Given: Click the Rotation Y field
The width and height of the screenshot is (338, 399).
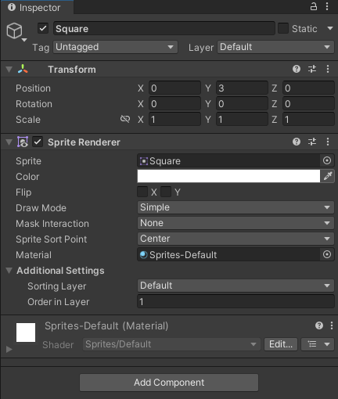Looking at the screenshot, I should [242, 104].
